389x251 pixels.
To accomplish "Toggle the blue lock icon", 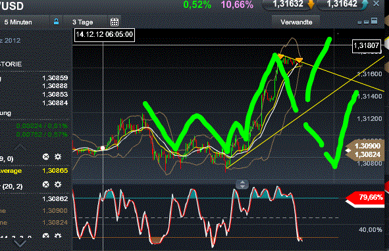I will click(57, 22).
